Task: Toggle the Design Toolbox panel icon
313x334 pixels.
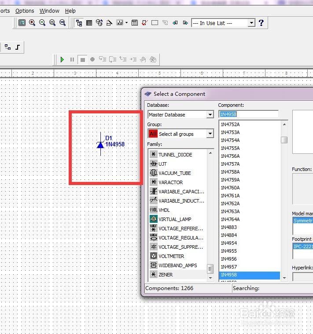Action: tap(79, 23)
